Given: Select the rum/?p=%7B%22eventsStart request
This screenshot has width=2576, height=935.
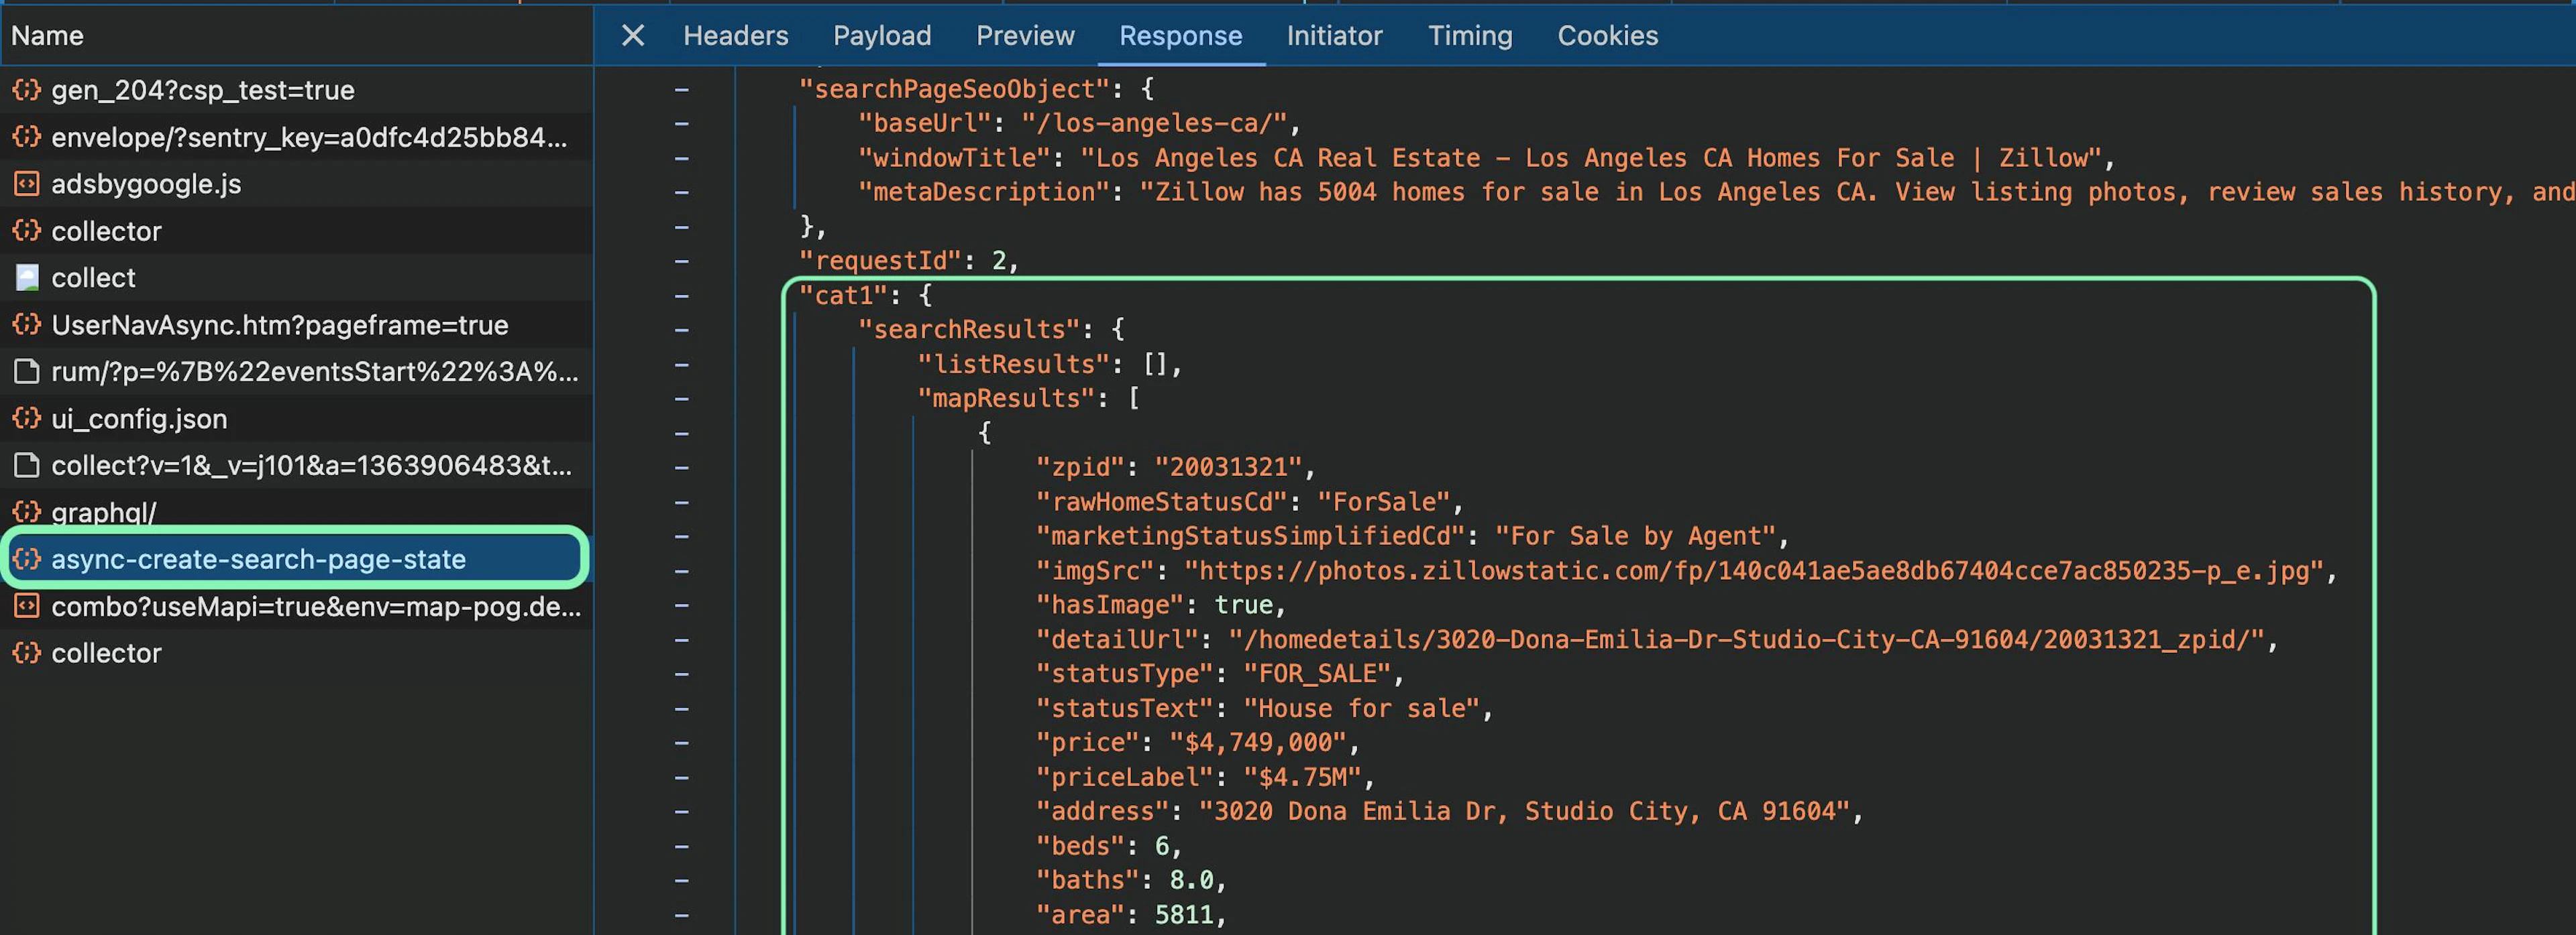Looking at the screenshot, I should coord(296,371).
